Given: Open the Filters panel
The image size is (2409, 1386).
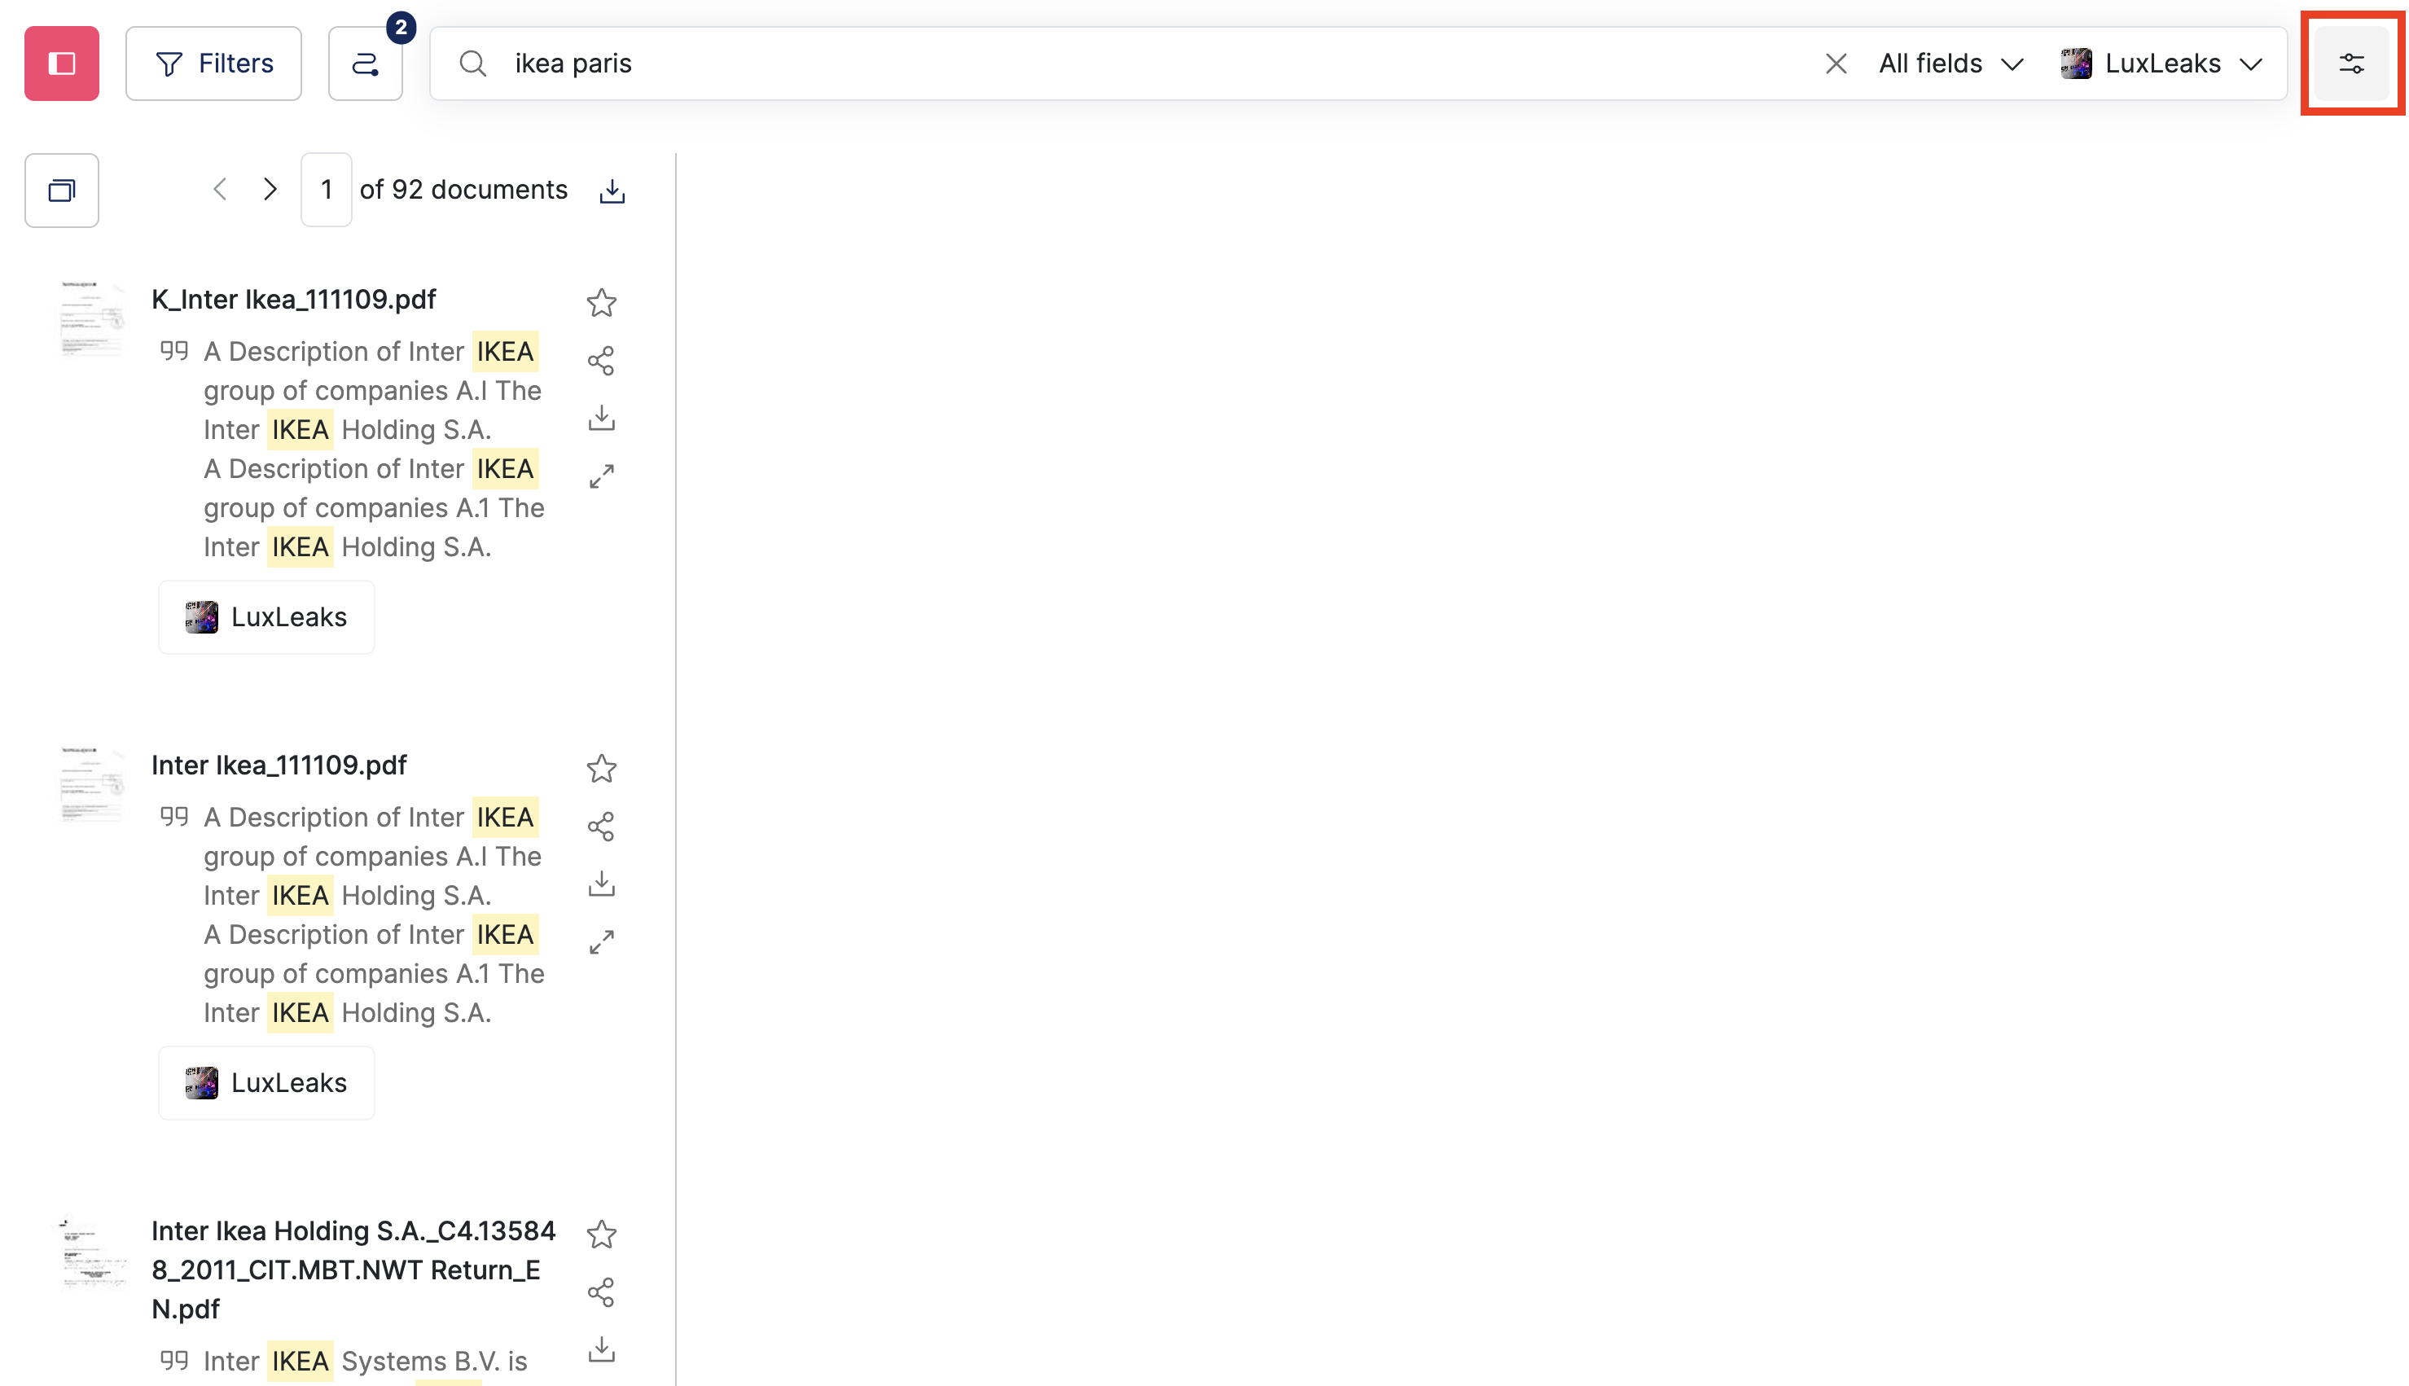Looking at the screenshot, I should click(213, 63).
